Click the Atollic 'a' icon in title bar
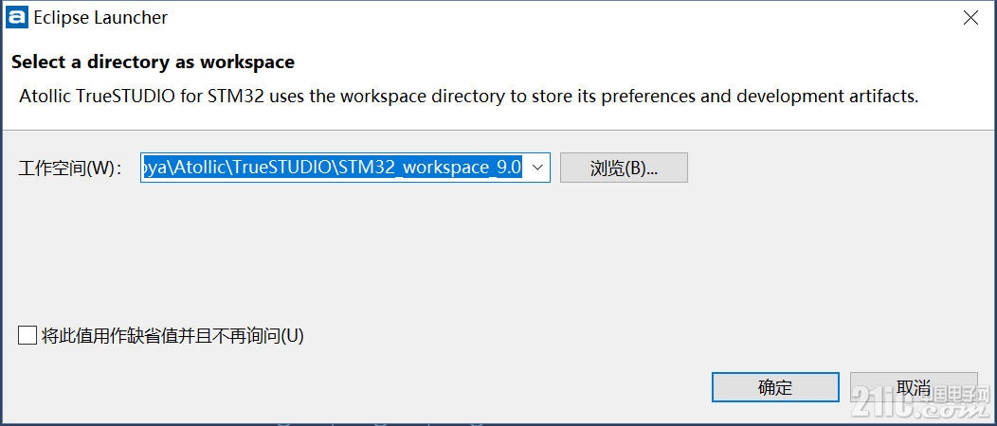The image size is (997, 426). coord(17,17)
